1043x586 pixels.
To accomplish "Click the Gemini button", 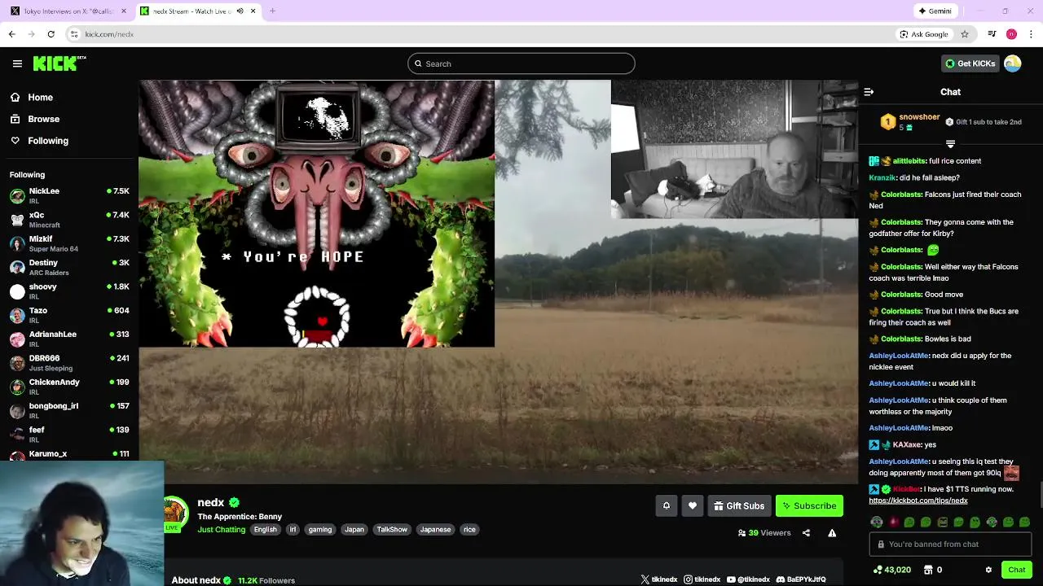I will pos(935,11).
